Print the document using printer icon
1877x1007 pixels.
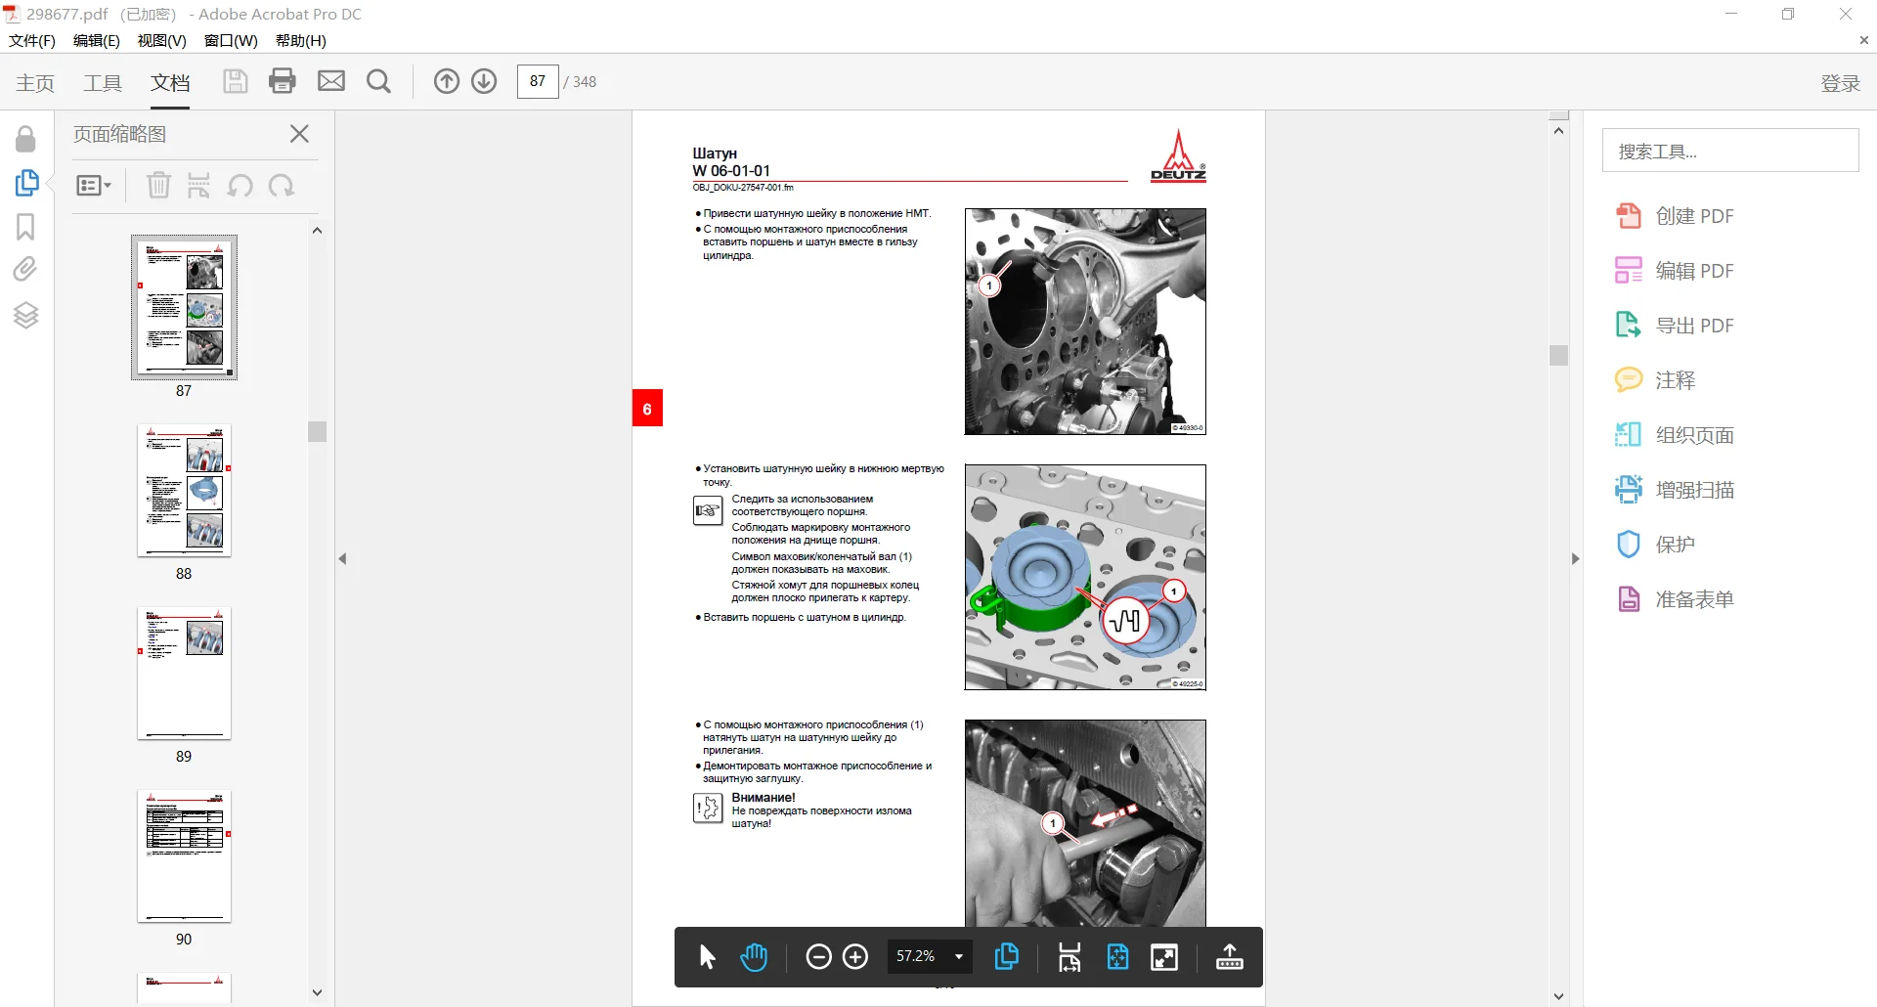point(283,81)
